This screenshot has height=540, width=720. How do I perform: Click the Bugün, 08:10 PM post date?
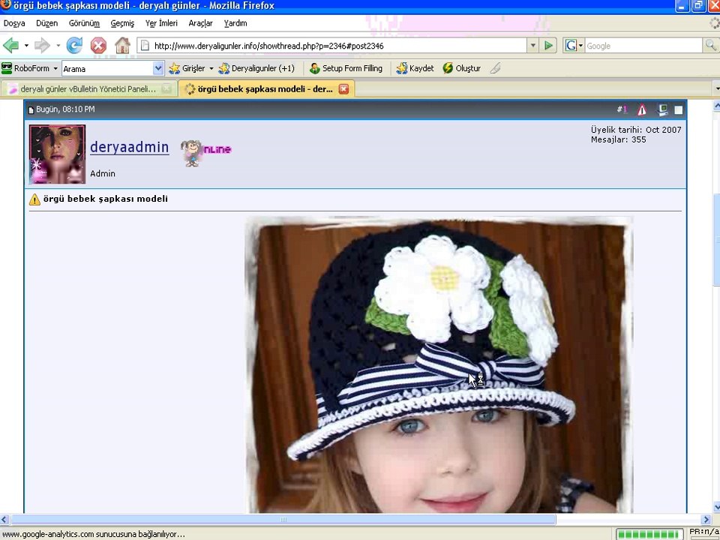[x=65, y=109]
